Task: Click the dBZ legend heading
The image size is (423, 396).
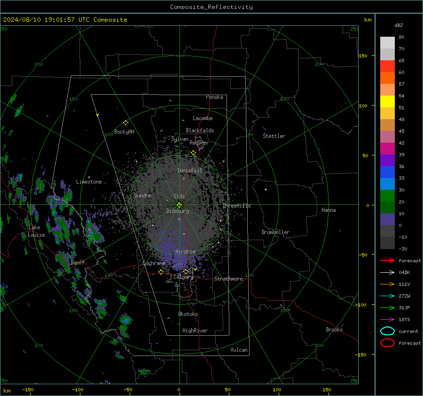Action: tap(399, 25)
